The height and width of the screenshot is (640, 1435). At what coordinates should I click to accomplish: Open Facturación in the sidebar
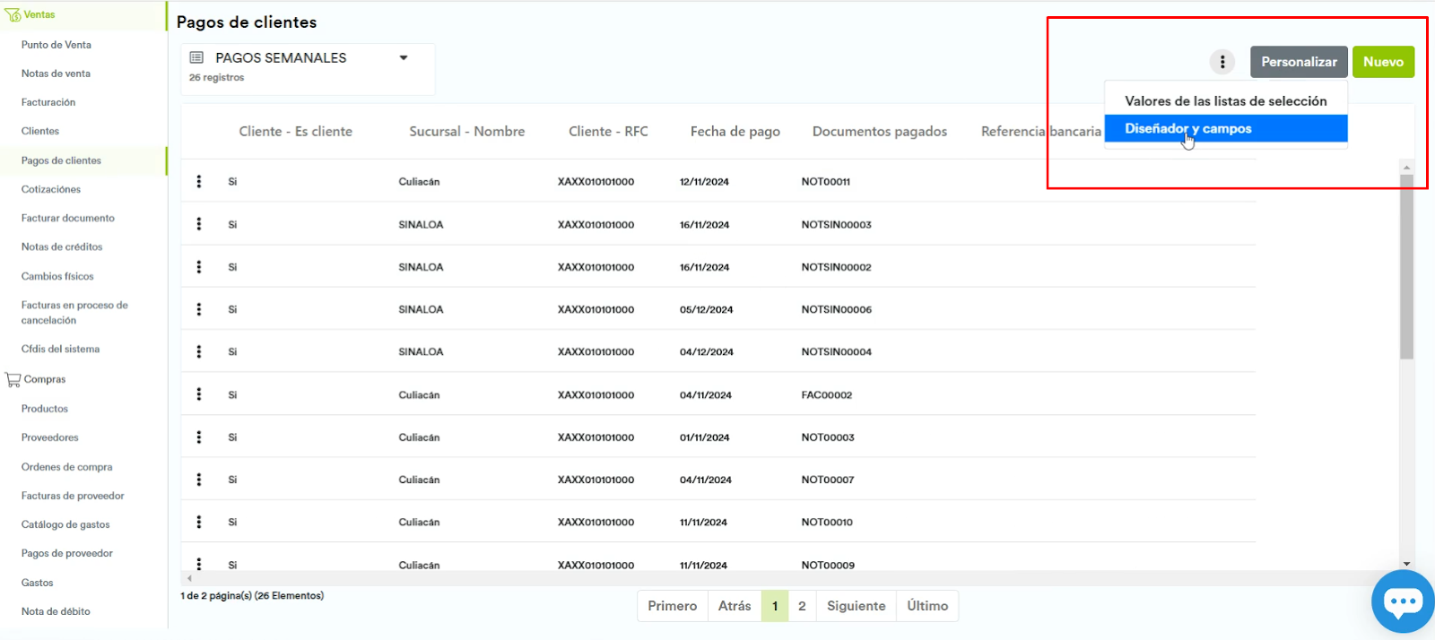pos(48,102)
